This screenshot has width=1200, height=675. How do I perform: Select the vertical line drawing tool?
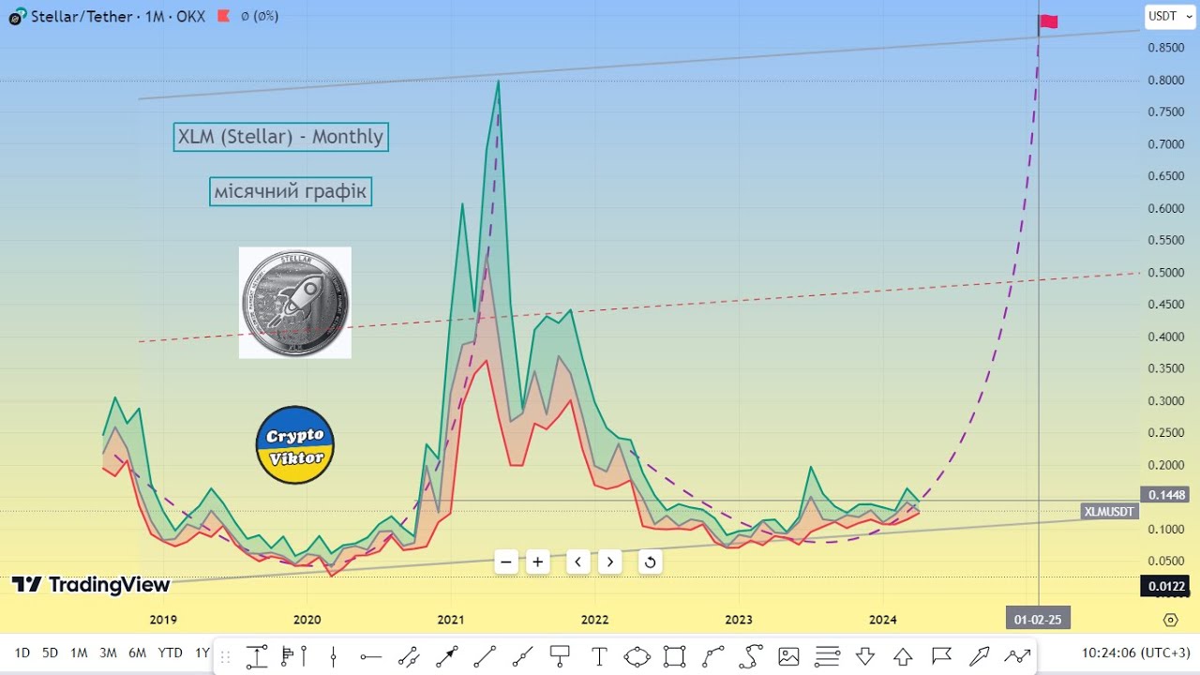[x=334, y=656]
